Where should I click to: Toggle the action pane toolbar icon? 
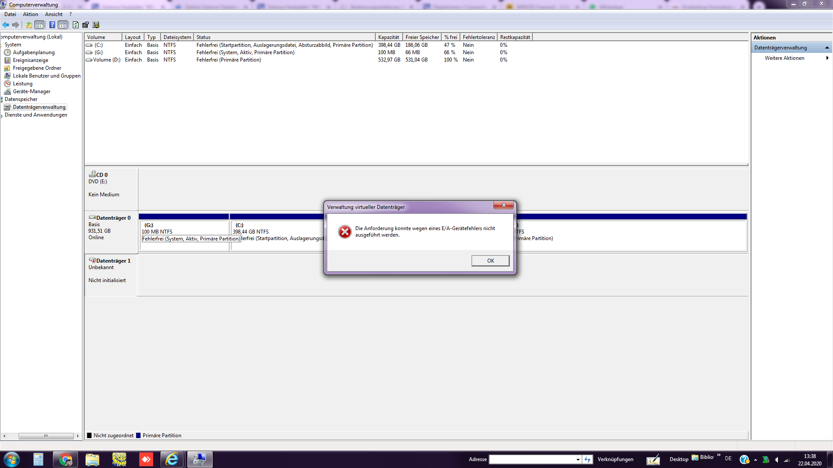63,25
